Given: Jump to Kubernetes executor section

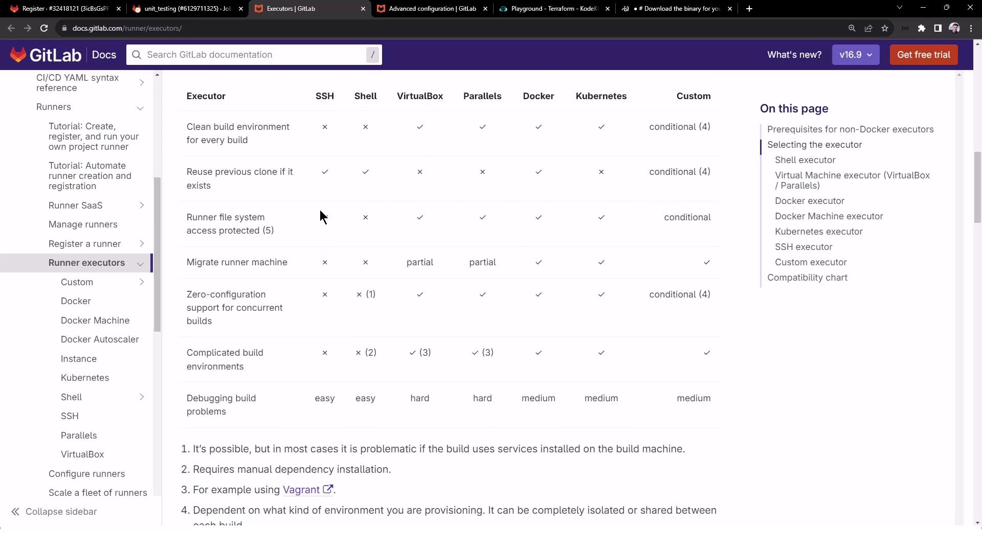Looking at the screenshot, I should point(818,232).
